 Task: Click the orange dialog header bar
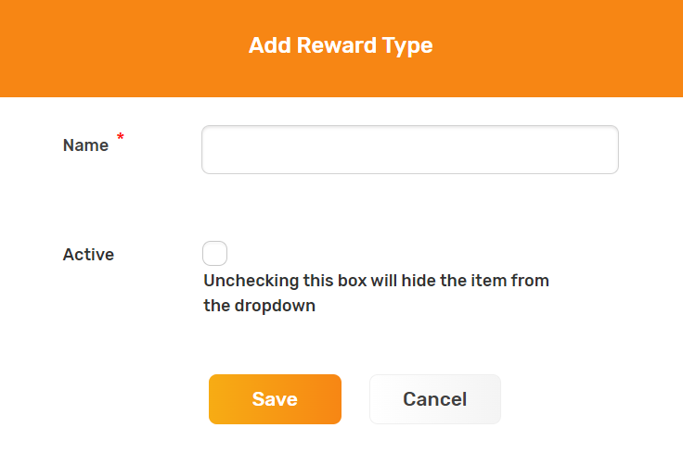coord(557,48)
